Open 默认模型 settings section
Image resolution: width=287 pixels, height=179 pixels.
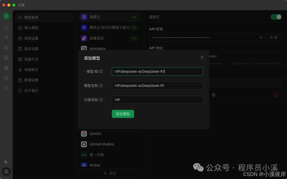tap(44, 28)
